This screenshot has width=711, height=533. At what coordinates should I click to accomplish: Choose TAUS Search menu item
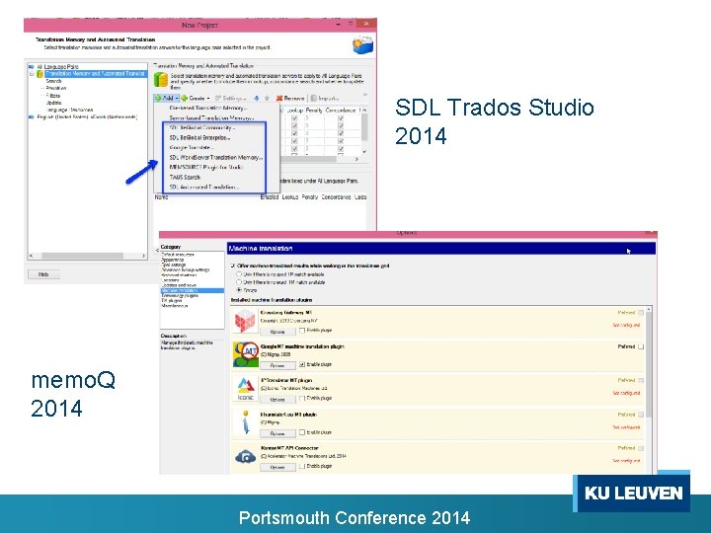pyautogui.click(x=185, y=178)
